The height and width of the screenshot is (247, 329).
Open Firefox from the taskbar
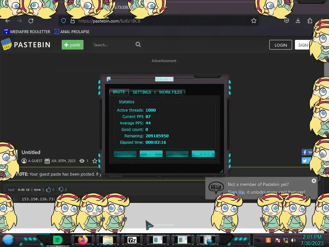point(83,240)
